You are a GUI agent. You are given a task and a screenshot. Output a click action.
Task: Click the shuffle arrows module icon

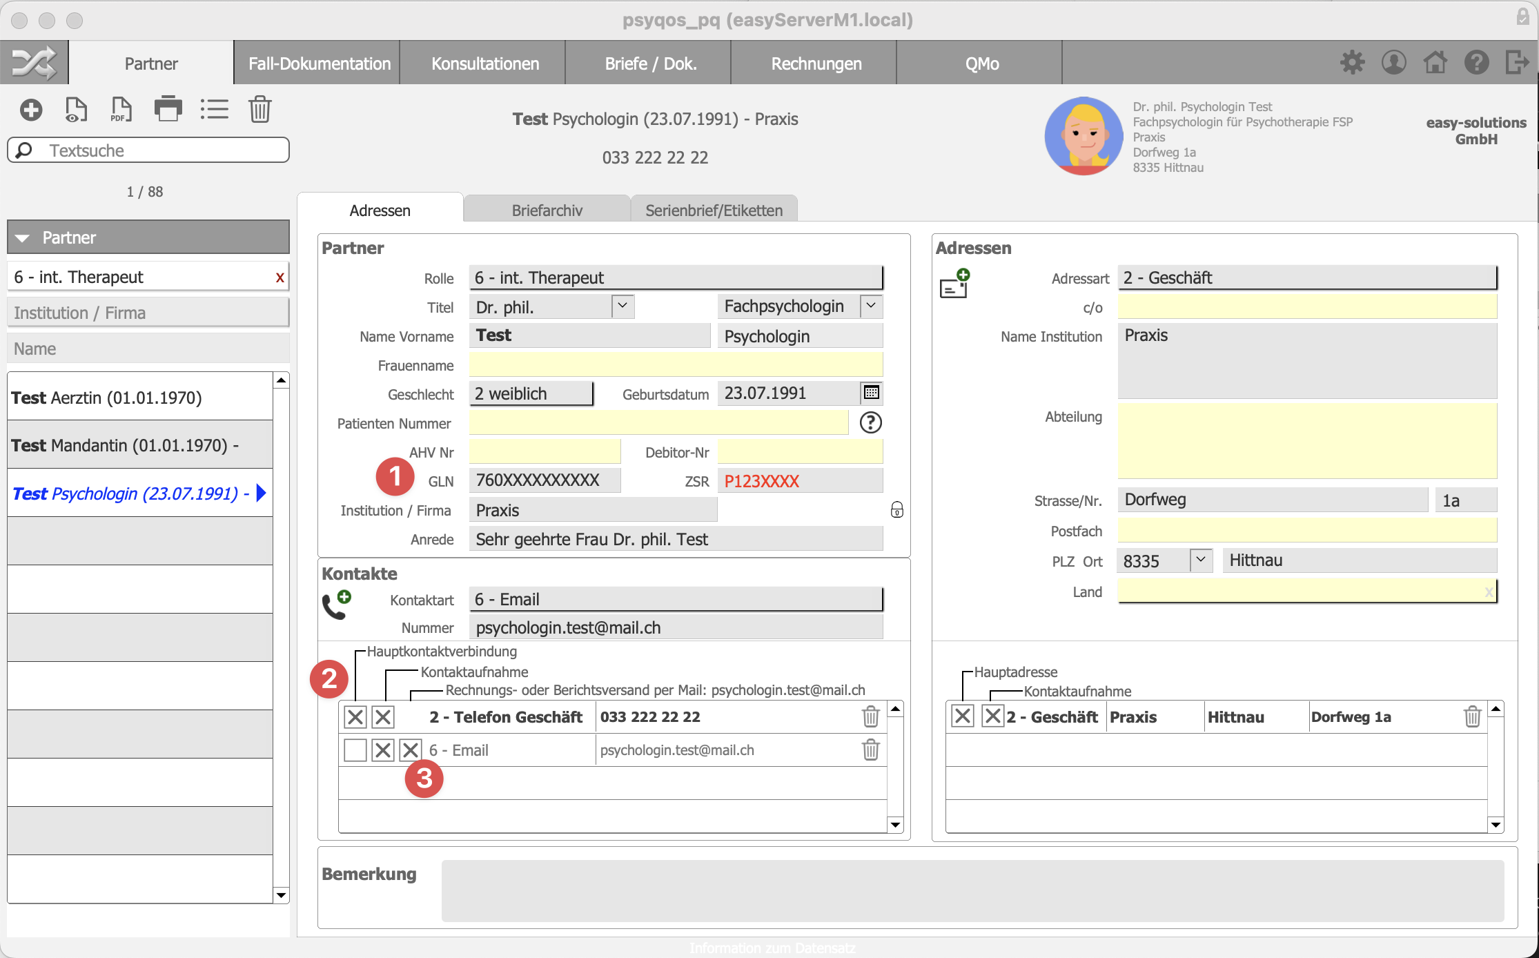click(x=34, y=63)
